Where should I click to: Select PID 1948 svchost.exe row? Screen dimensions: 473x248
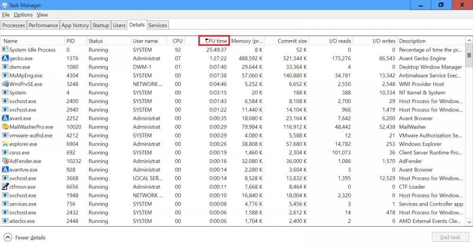[x=233, y=195]
